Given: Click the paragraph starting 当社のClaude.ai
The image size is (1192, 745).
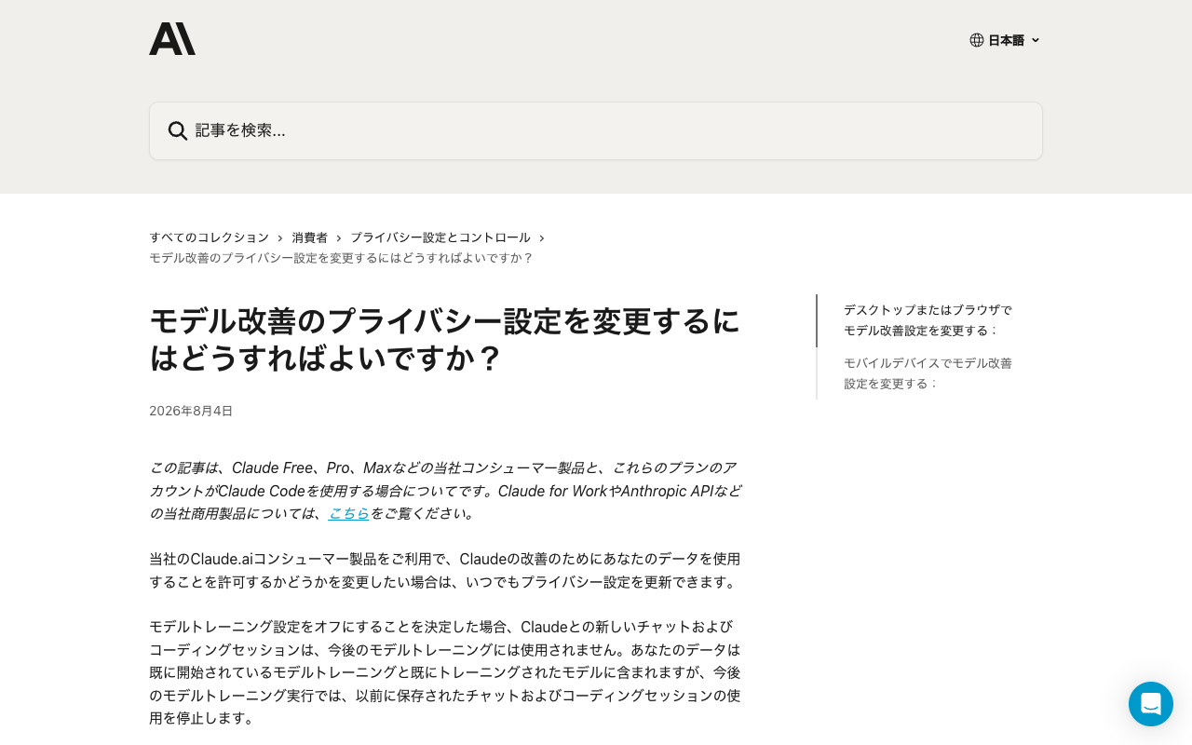Looking at the screenshot, I should click(x=445, y=571).
